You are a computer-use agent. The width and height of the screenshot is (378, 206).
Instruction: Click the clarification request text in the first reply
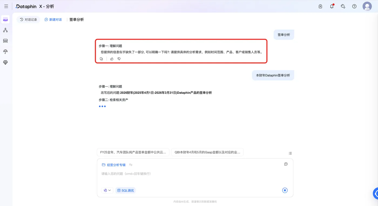[182, 52]
